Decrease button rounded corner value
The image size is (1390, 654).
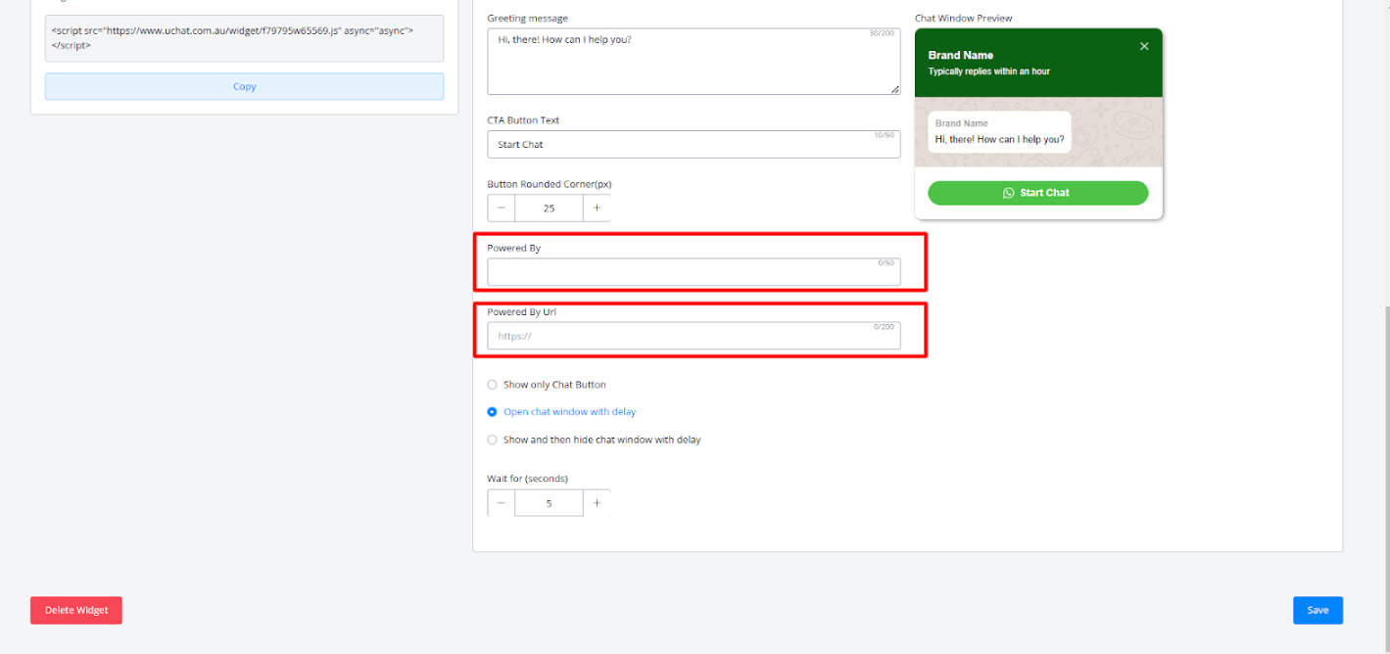(502, 208)
